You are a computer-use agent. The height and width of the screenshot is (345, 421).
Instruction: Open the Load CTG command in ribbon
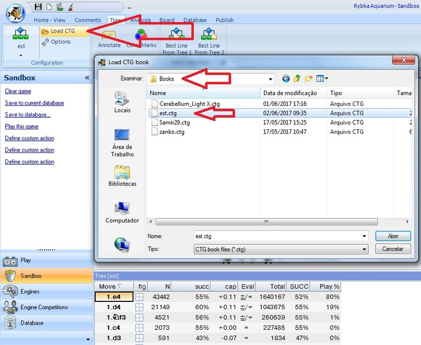click(x=64, y=31)
